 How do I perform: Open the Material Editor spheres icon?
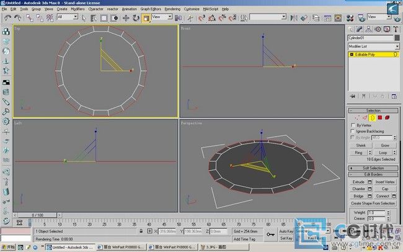[350, 18]
